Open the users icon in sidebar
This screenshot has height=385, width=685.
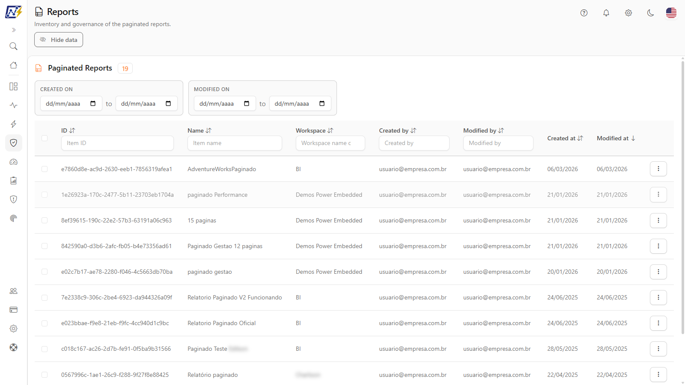coord(14,291)
